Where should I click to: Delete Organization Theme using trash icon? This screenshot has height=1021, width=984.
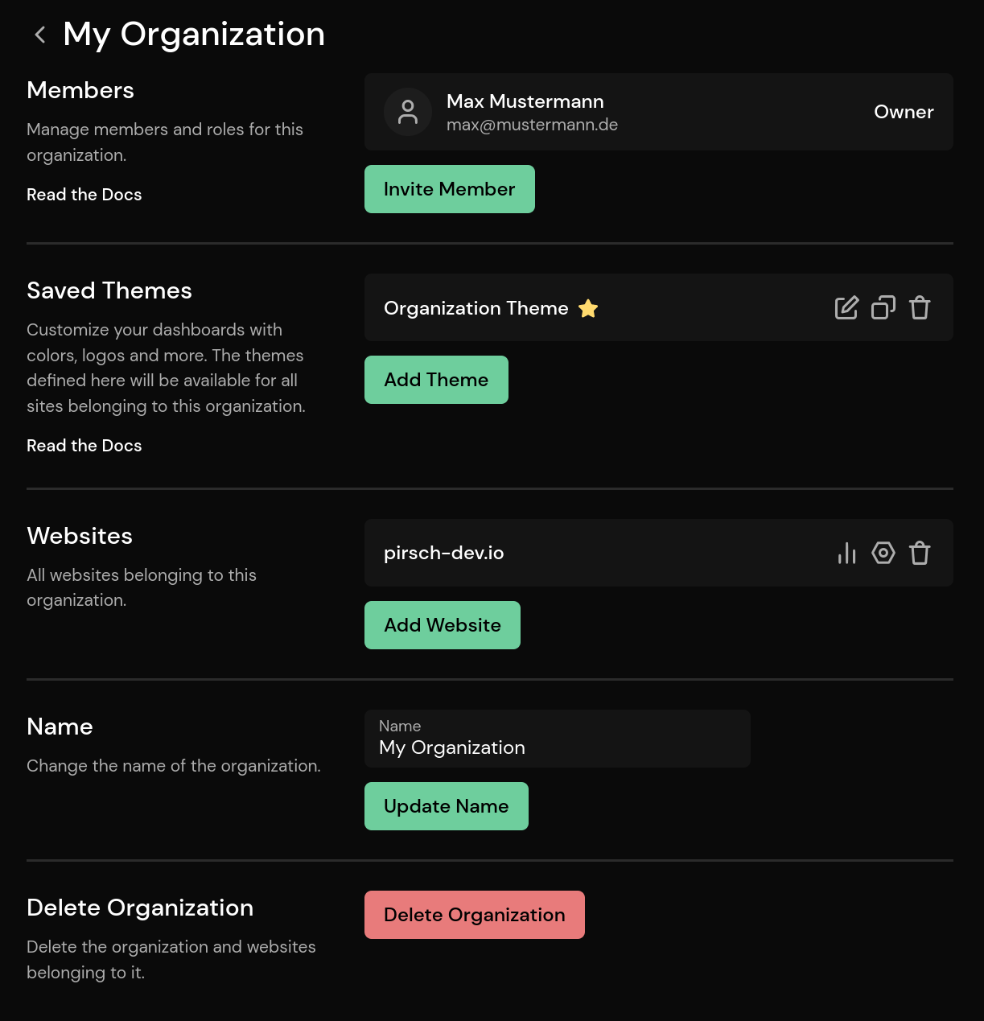[x=920, y=307]
